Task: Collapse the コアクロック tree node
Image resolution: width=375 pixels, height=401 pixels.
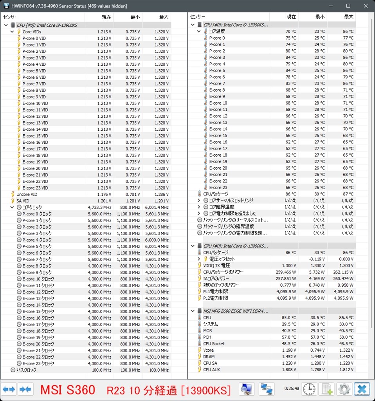Action: click(12, 207)
